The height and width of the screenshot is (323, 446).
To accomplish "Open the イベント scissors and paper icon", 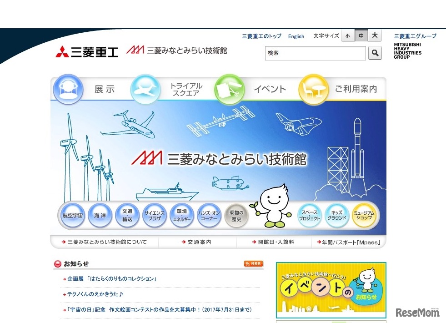I will (x=229, y=89).
